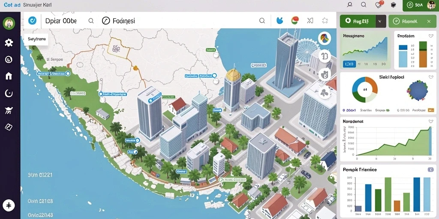Viewport: 439px width, 219px height.
Task: Click the blue checkmark circle icon
Action: pyautogui.click(x=33, y=21)
